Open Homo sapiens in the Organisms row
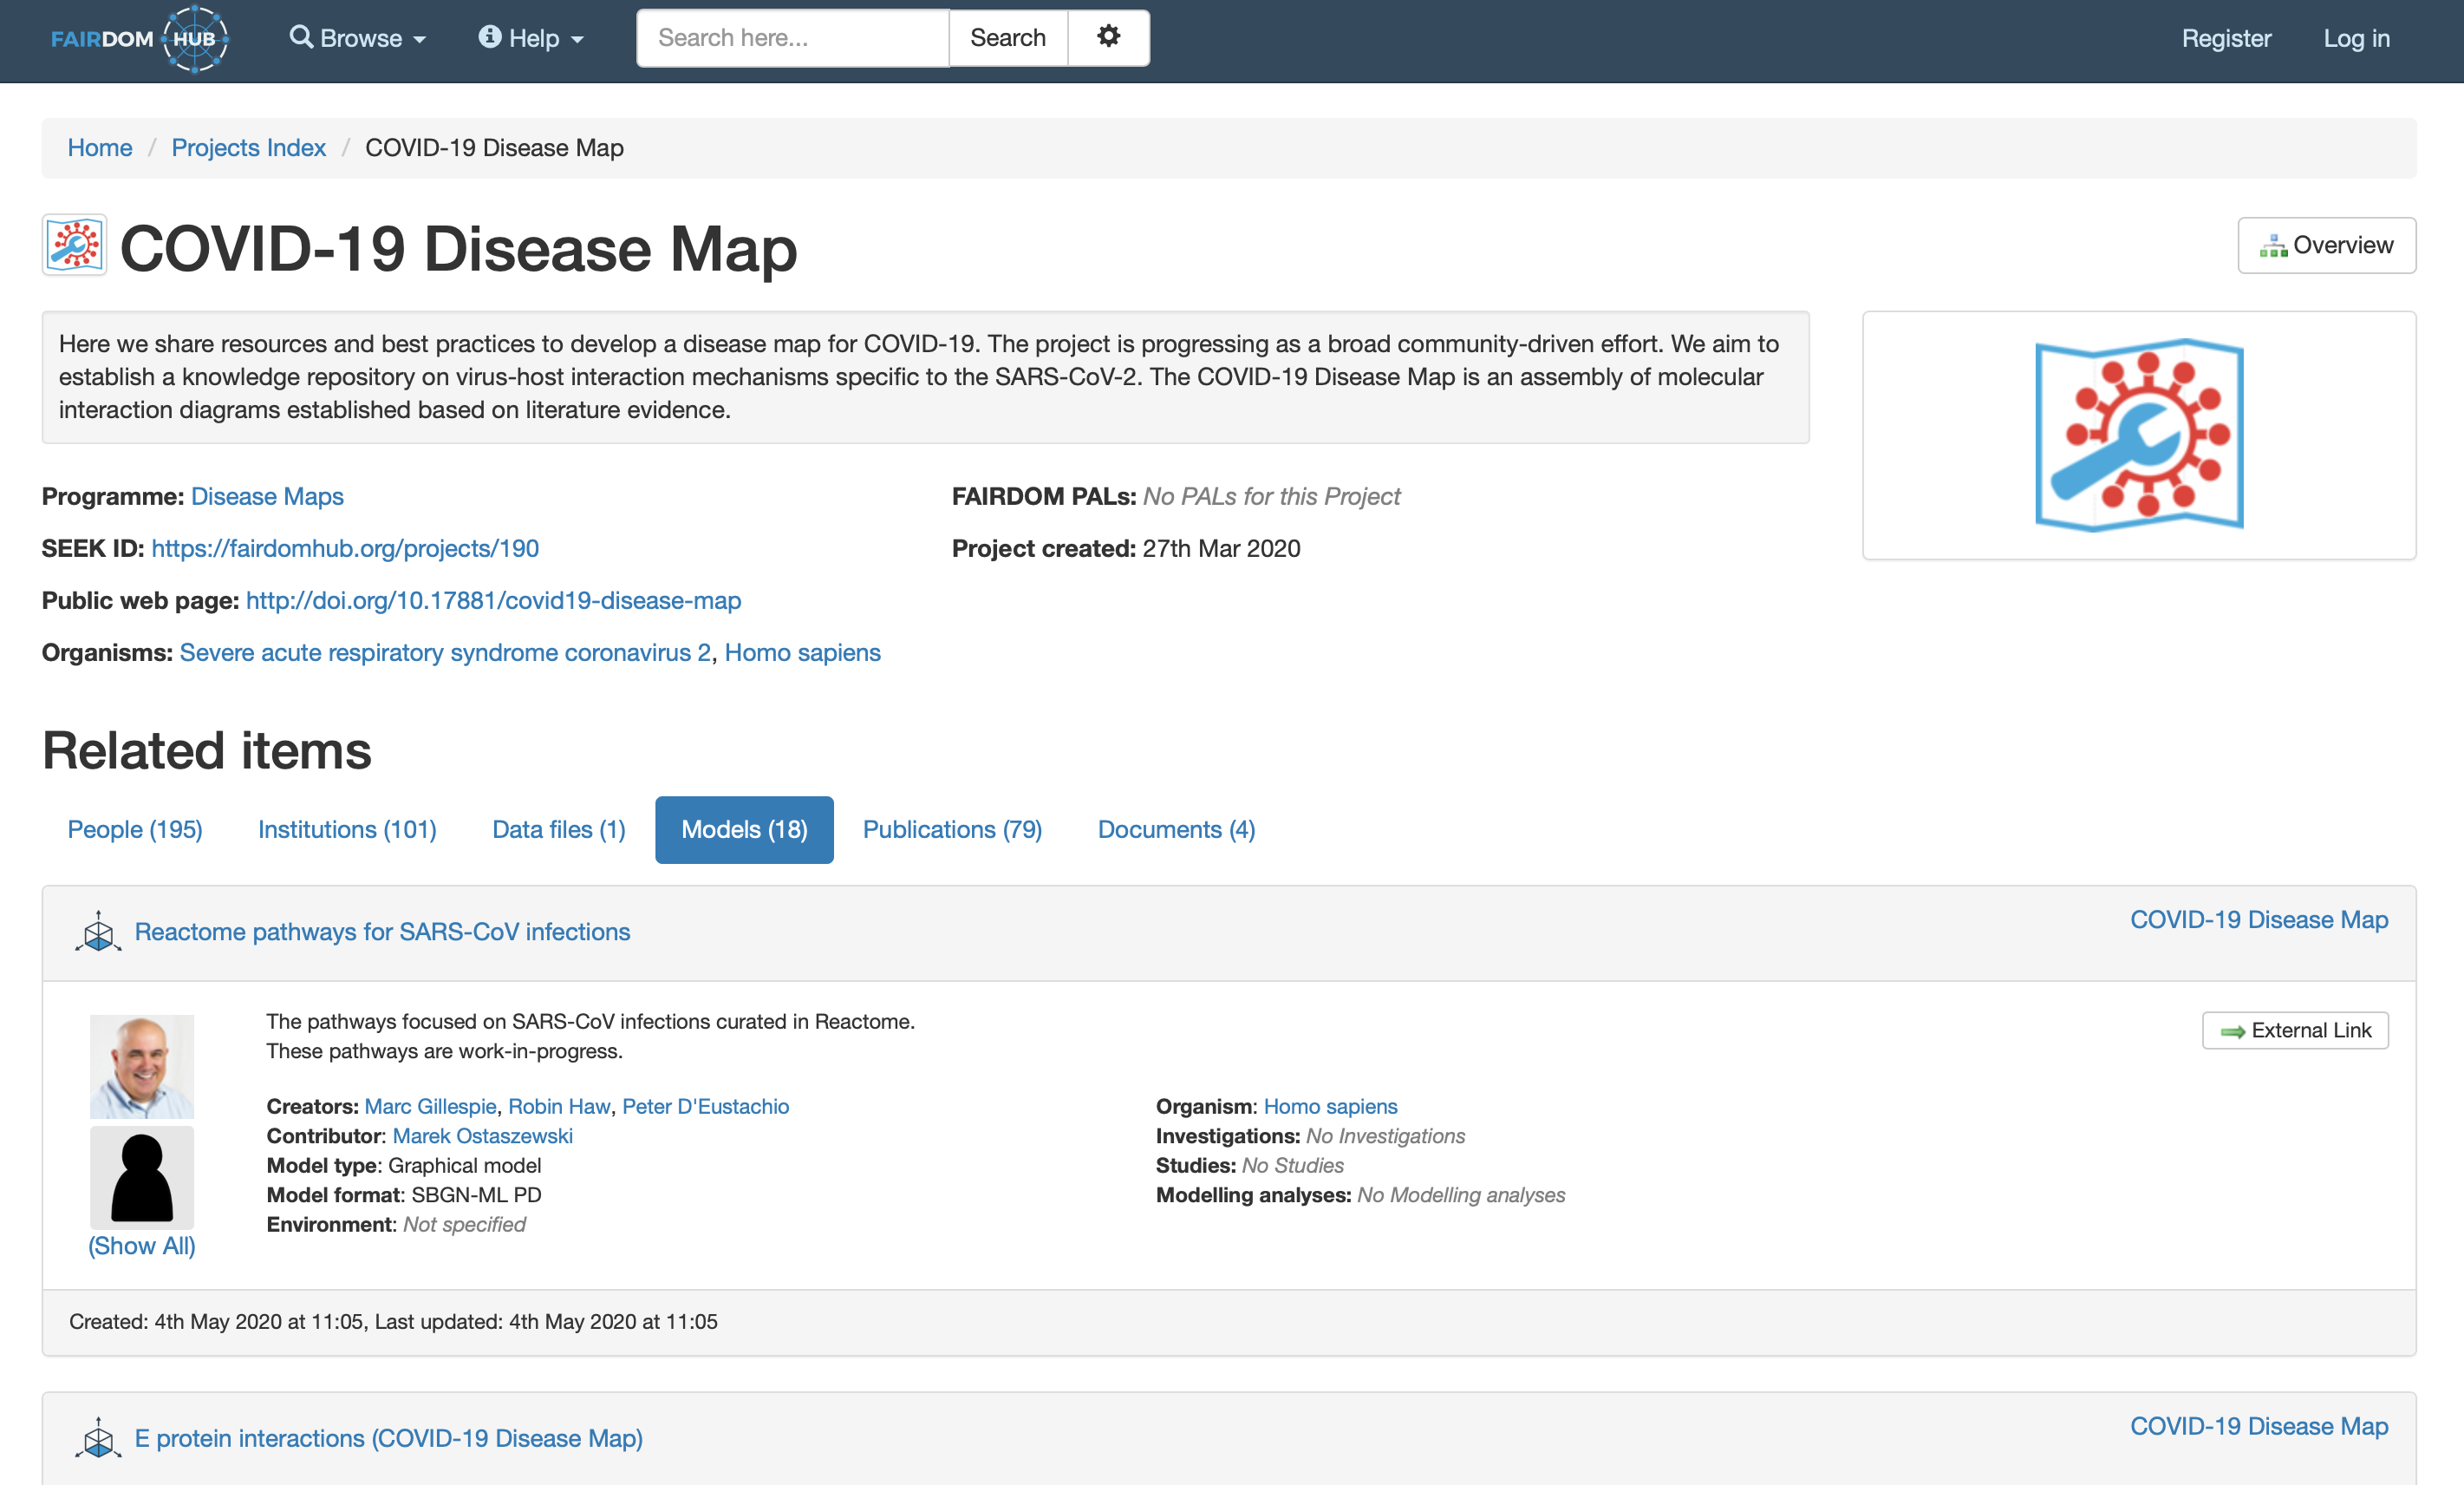The image size is (2464, 1485). pos(803,652)
